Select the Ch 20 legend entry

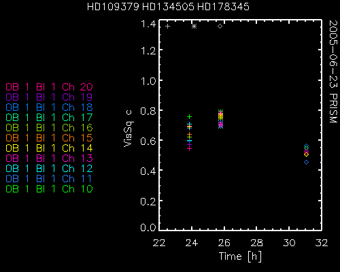pos(49,87)
